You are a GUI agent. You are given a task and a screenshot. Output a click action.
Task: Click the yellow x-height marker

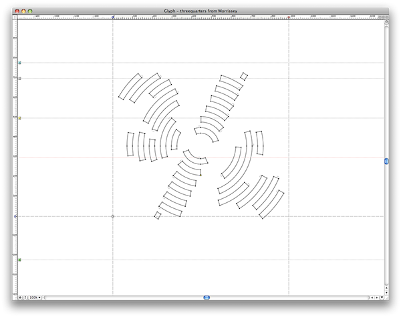pos(19,118)
